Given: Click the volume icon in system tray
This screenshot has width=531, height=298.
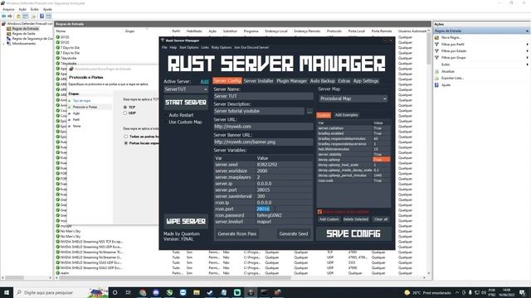Looking at the screenshot, I should pyautogui.click(x=484, y=292).
